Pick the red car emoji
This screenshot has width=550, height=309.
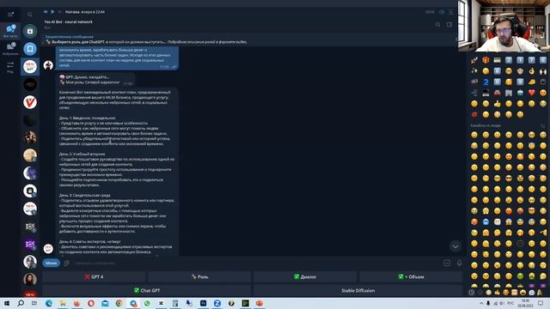pos(497,93)
